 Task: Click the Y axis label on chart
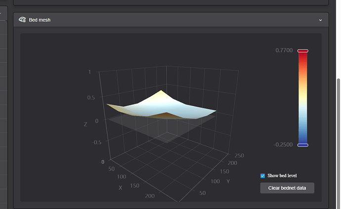pos(228,181)
